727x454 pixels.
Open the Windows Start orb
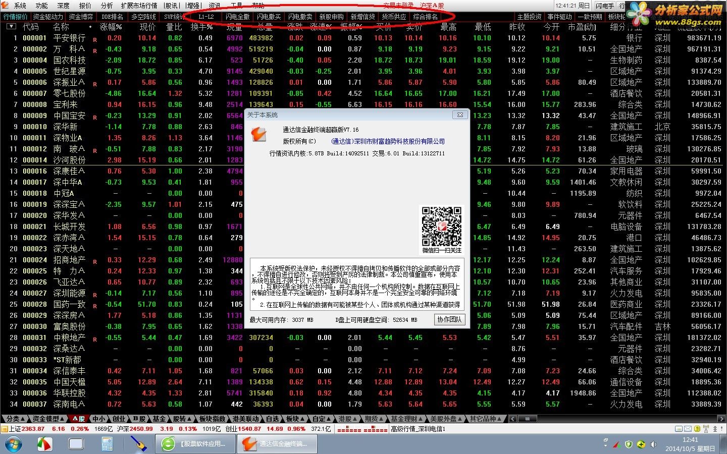(x=14, y=444)
